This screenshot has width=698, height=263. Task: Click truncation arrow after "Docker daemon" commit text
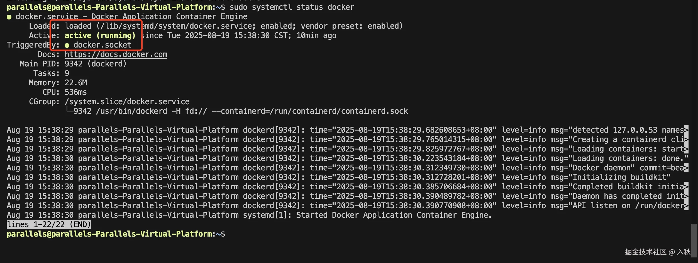pos(686,168)
